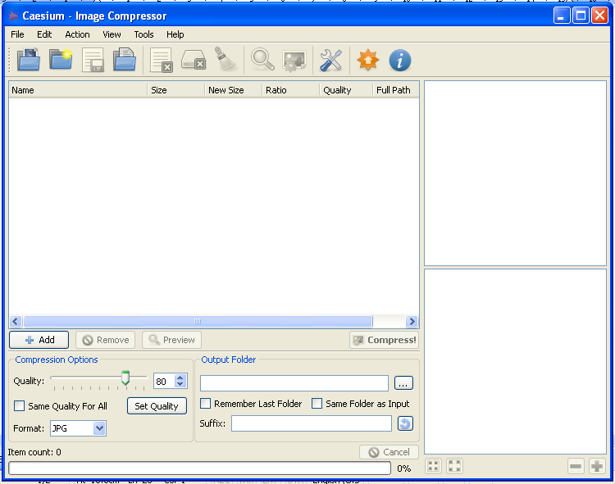Click the reset suffix arrow icon

405,423
